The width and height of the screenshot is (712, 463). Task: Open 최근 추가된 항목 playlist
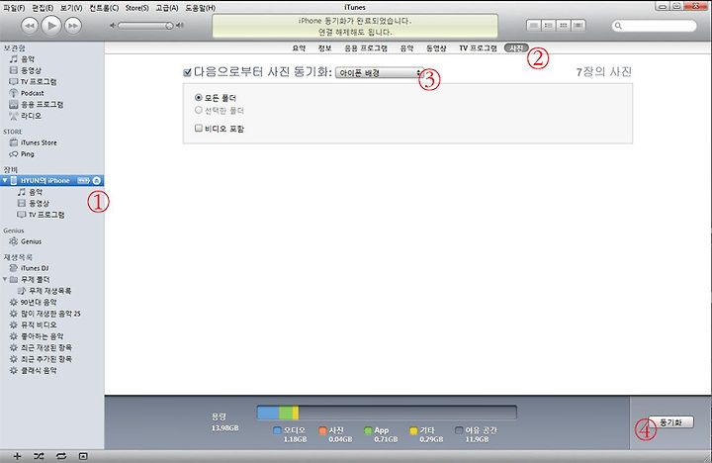(x=46, y=359)
